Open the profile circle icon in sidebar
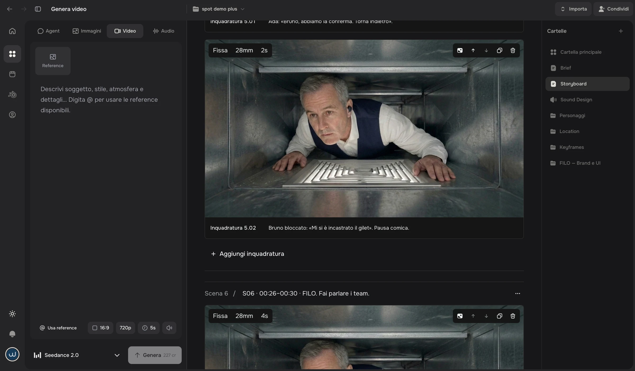This screenshot has width=635, height=371. 12,115
